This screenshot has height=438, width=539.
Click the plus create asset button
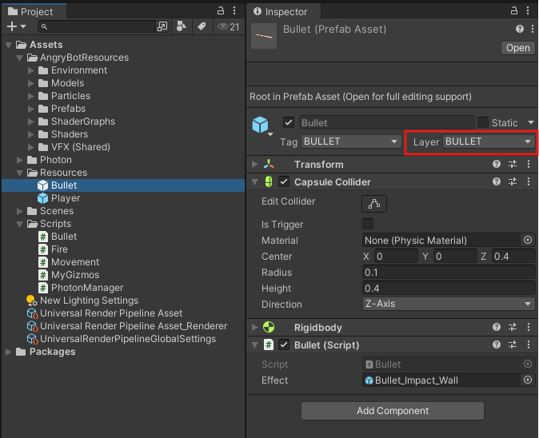(12, 26)
